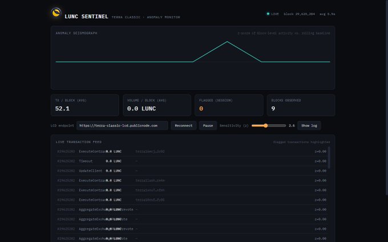Click the seismograph peak on the chart
The width and height of the screenshot is (388, 242).
coord(227,42)
